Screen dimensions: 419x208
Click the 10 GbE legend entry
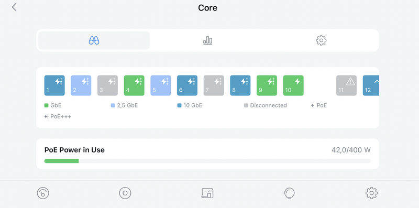(190, 105)
